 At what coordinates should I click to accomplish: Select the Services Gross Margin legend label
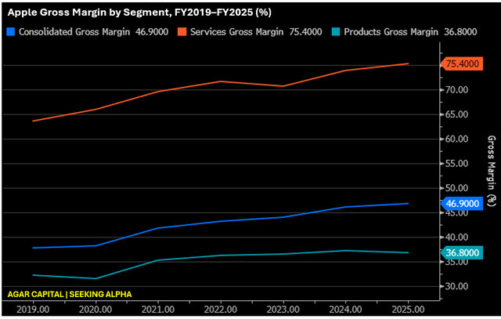click(236, 31)
